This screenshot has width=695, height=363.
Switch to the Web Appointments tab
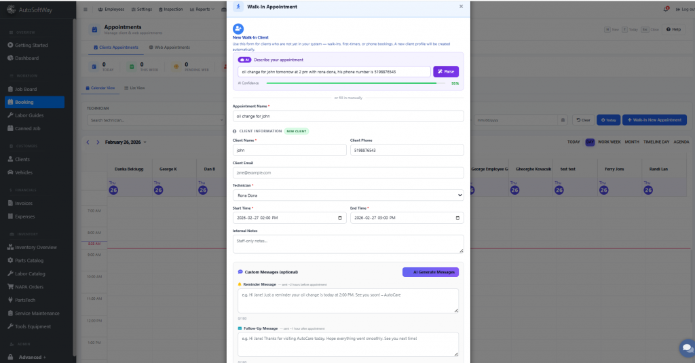[x=170, y=47]
